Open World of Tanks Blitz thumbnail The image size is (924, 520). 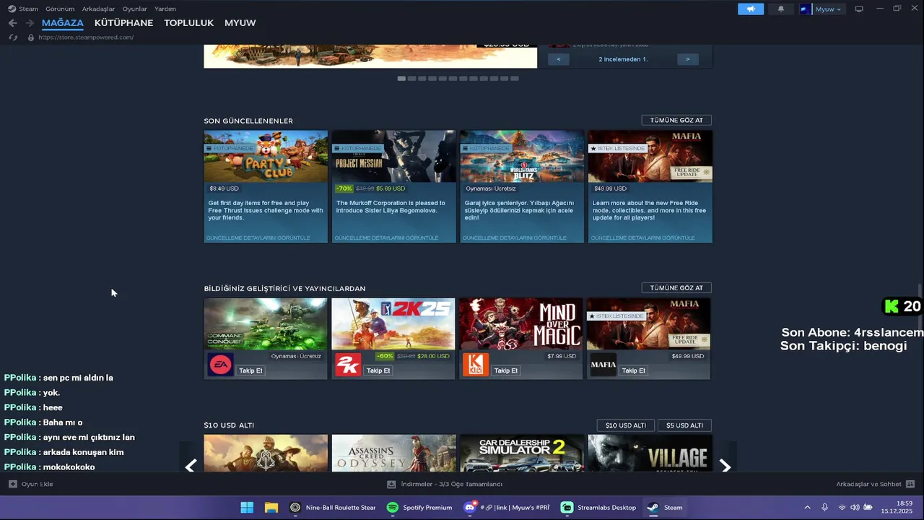pyautogui.click(x=522, y=156)
